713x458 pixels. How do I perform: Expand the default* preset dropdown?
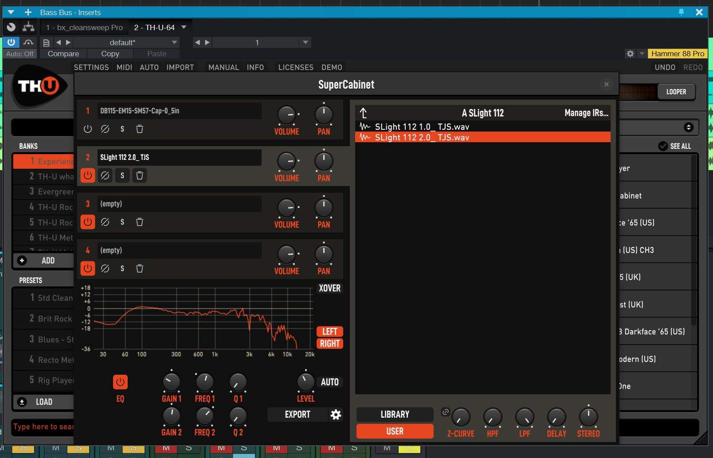[x=175, y=43]
